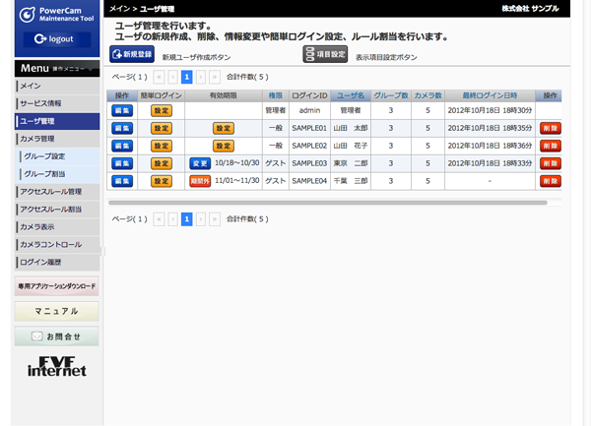Click the logout button

[55, 39]
